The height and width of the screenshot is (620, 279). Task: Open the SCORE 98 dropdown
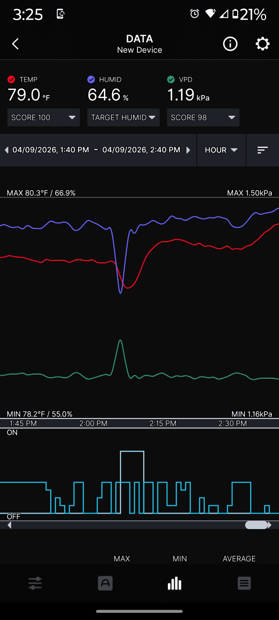tap(203, 117)
